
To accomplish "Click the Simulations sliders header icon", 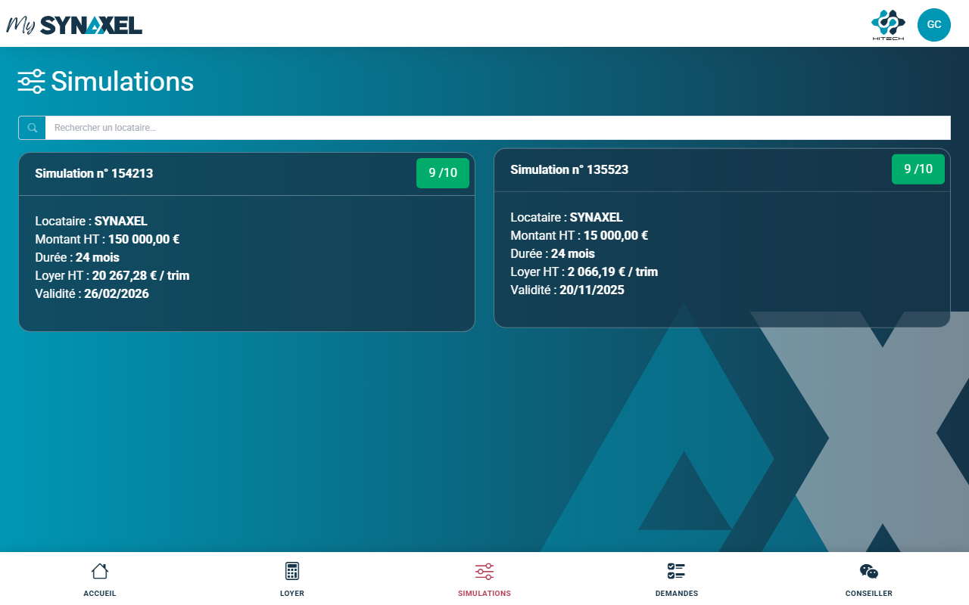I will point(32,82).
